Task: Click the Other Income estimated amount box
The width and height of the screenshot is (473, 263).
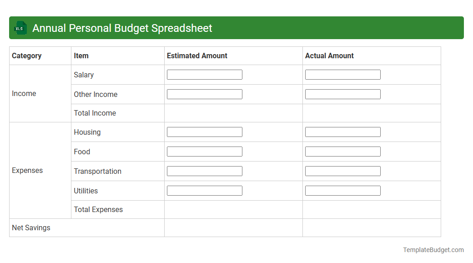Action: 204,94
